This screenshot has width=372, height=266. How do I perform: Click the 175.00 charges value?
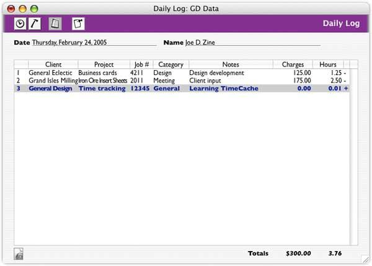click(x=302, y=81)
